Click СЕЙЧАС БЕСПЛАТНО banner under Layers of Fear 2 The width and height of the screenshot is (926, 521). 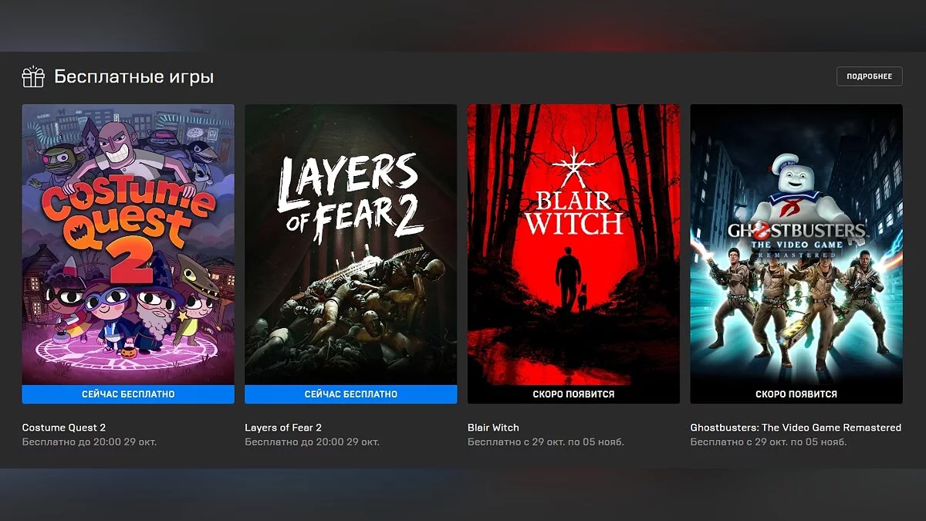350,394
